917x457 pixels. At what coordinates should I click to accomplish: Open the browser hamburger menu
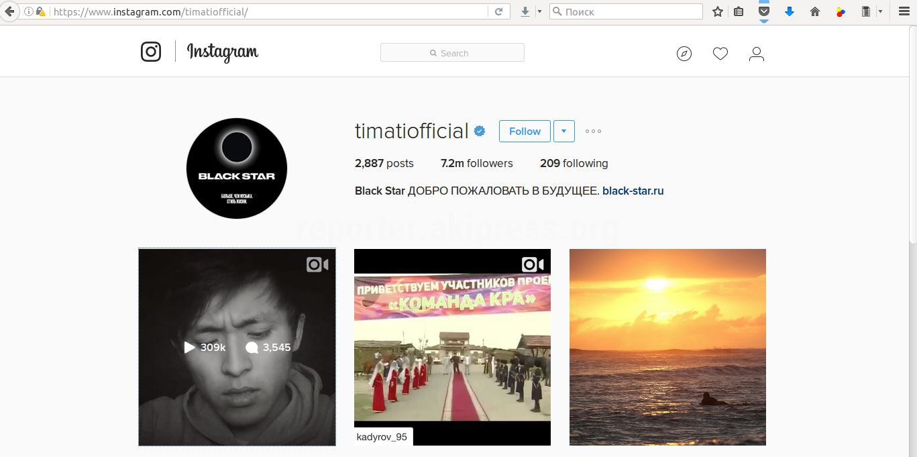[x=904, y=11]
